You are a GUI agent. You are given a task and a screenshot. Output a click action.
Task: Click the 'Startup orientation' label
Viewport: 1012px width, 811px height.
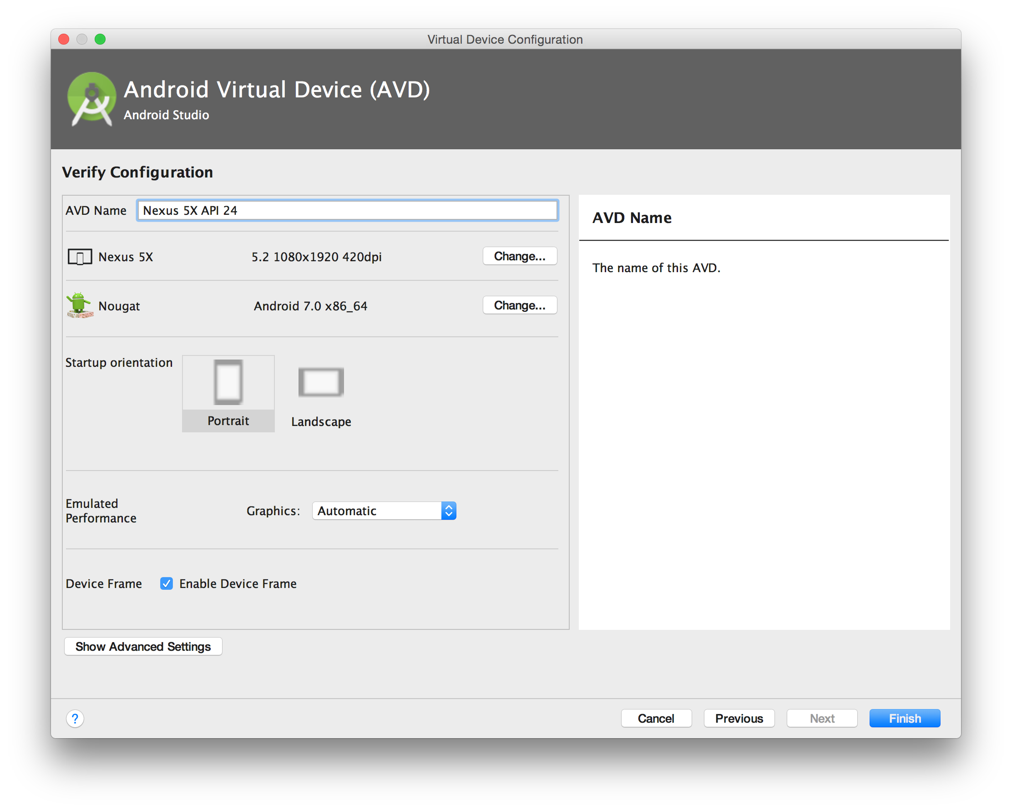119,363
